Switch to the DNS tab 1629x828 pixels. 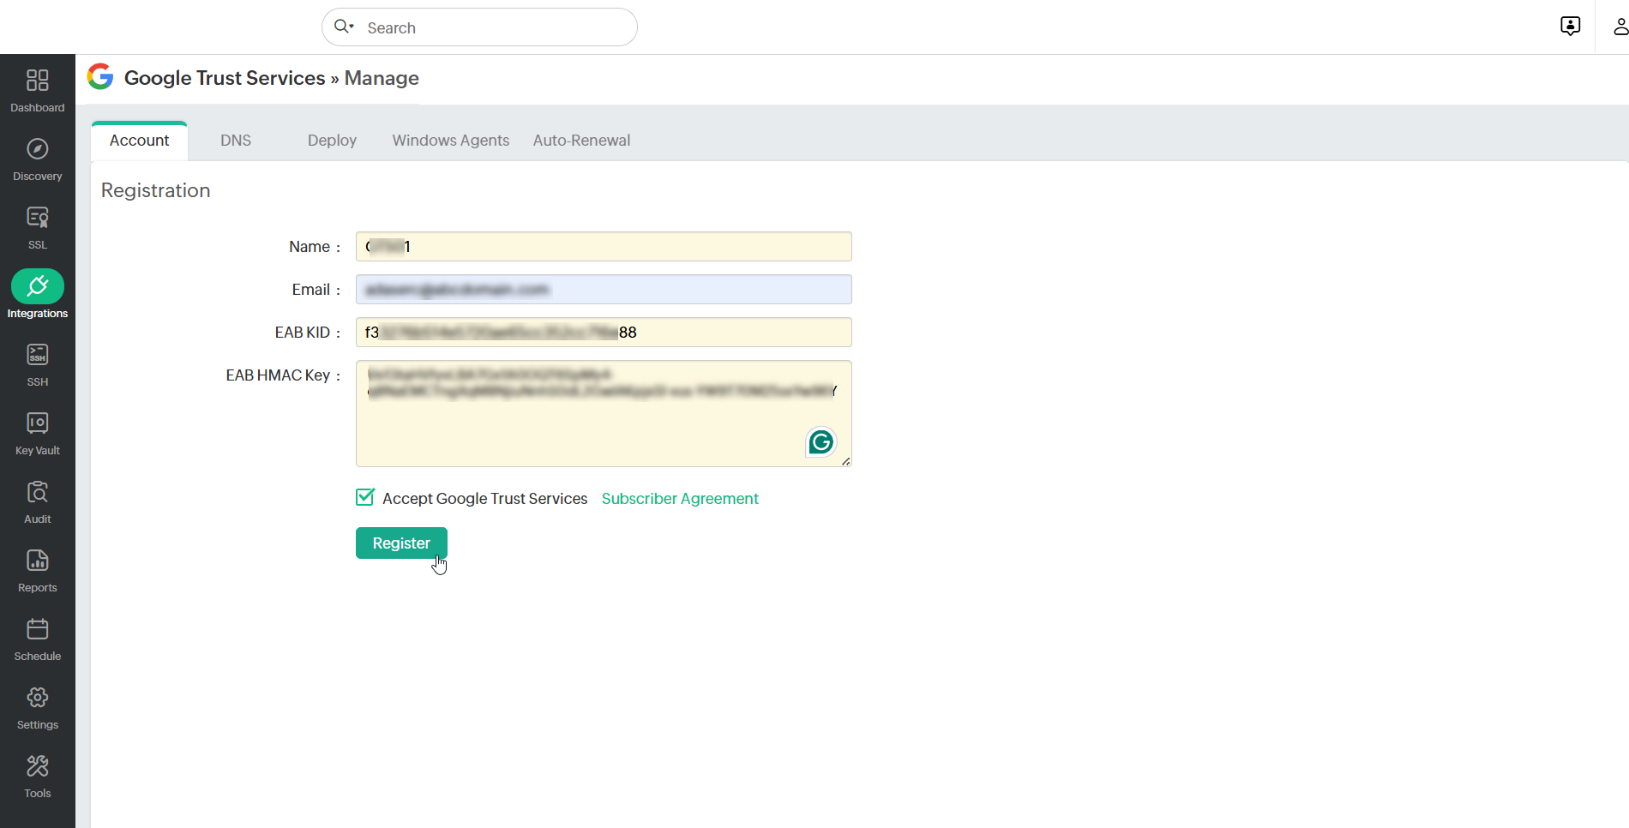pos(236,141)
